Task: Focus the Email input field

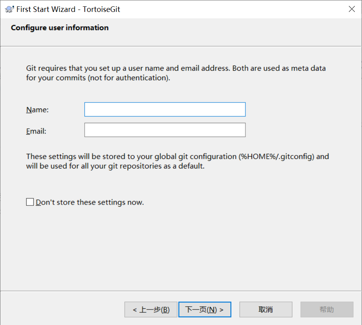Action: click(165, 130)
